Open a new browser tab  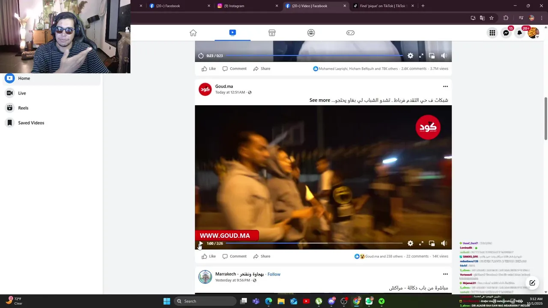423,6
